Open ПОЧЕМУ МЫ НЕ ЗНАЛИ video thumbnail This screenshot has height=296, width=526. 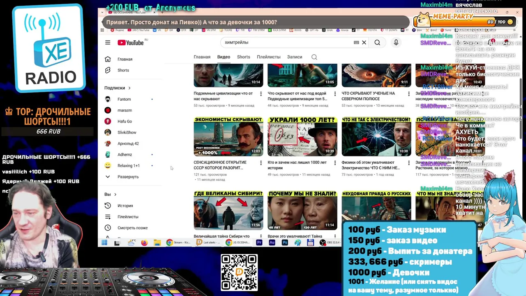pyautogui.click(x=302, y=210)
